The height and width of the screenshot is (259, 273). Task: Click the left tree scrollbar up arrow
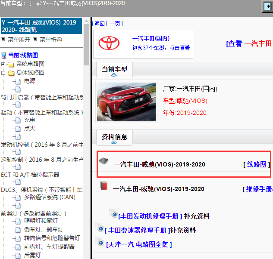pyautogui.click(x=86, y=21)
